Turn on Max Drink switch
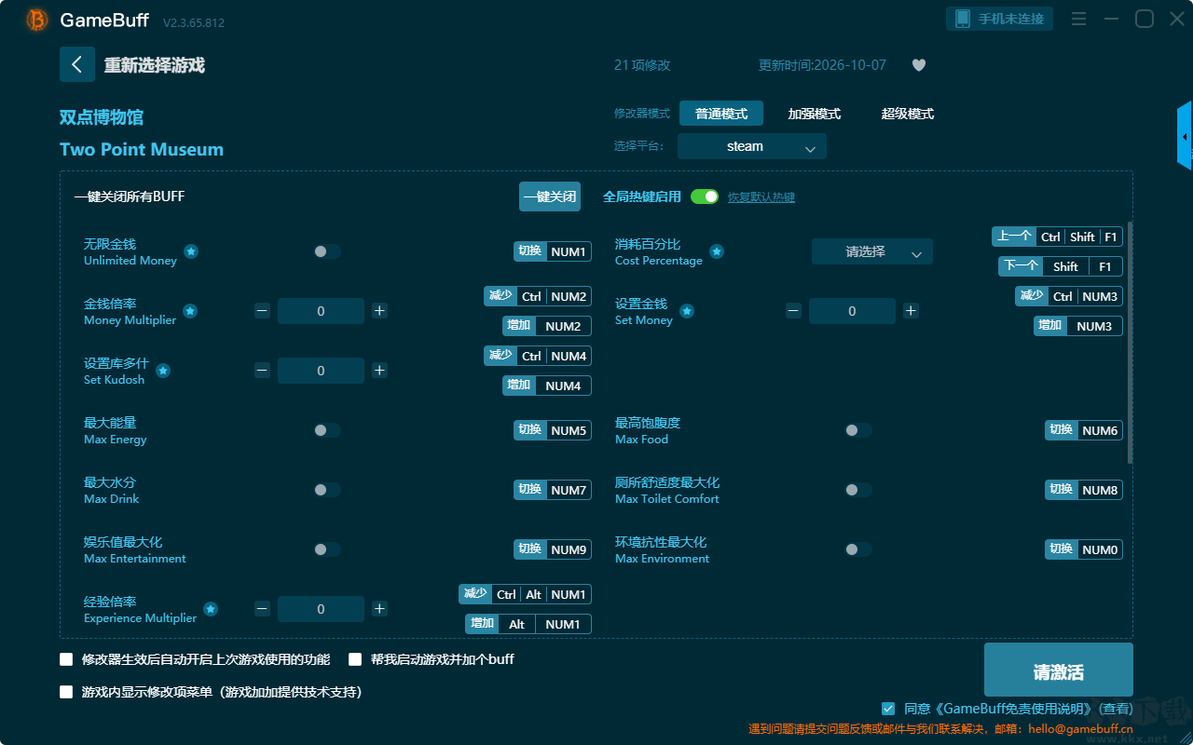The width and height of the screenshot is (1193, 745). [x=327, y=490]
